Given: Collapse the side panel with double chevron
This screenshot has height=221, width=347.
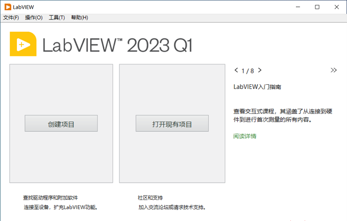Looking at the screenshot, I should pyautogui.click(x=334, y=70).
